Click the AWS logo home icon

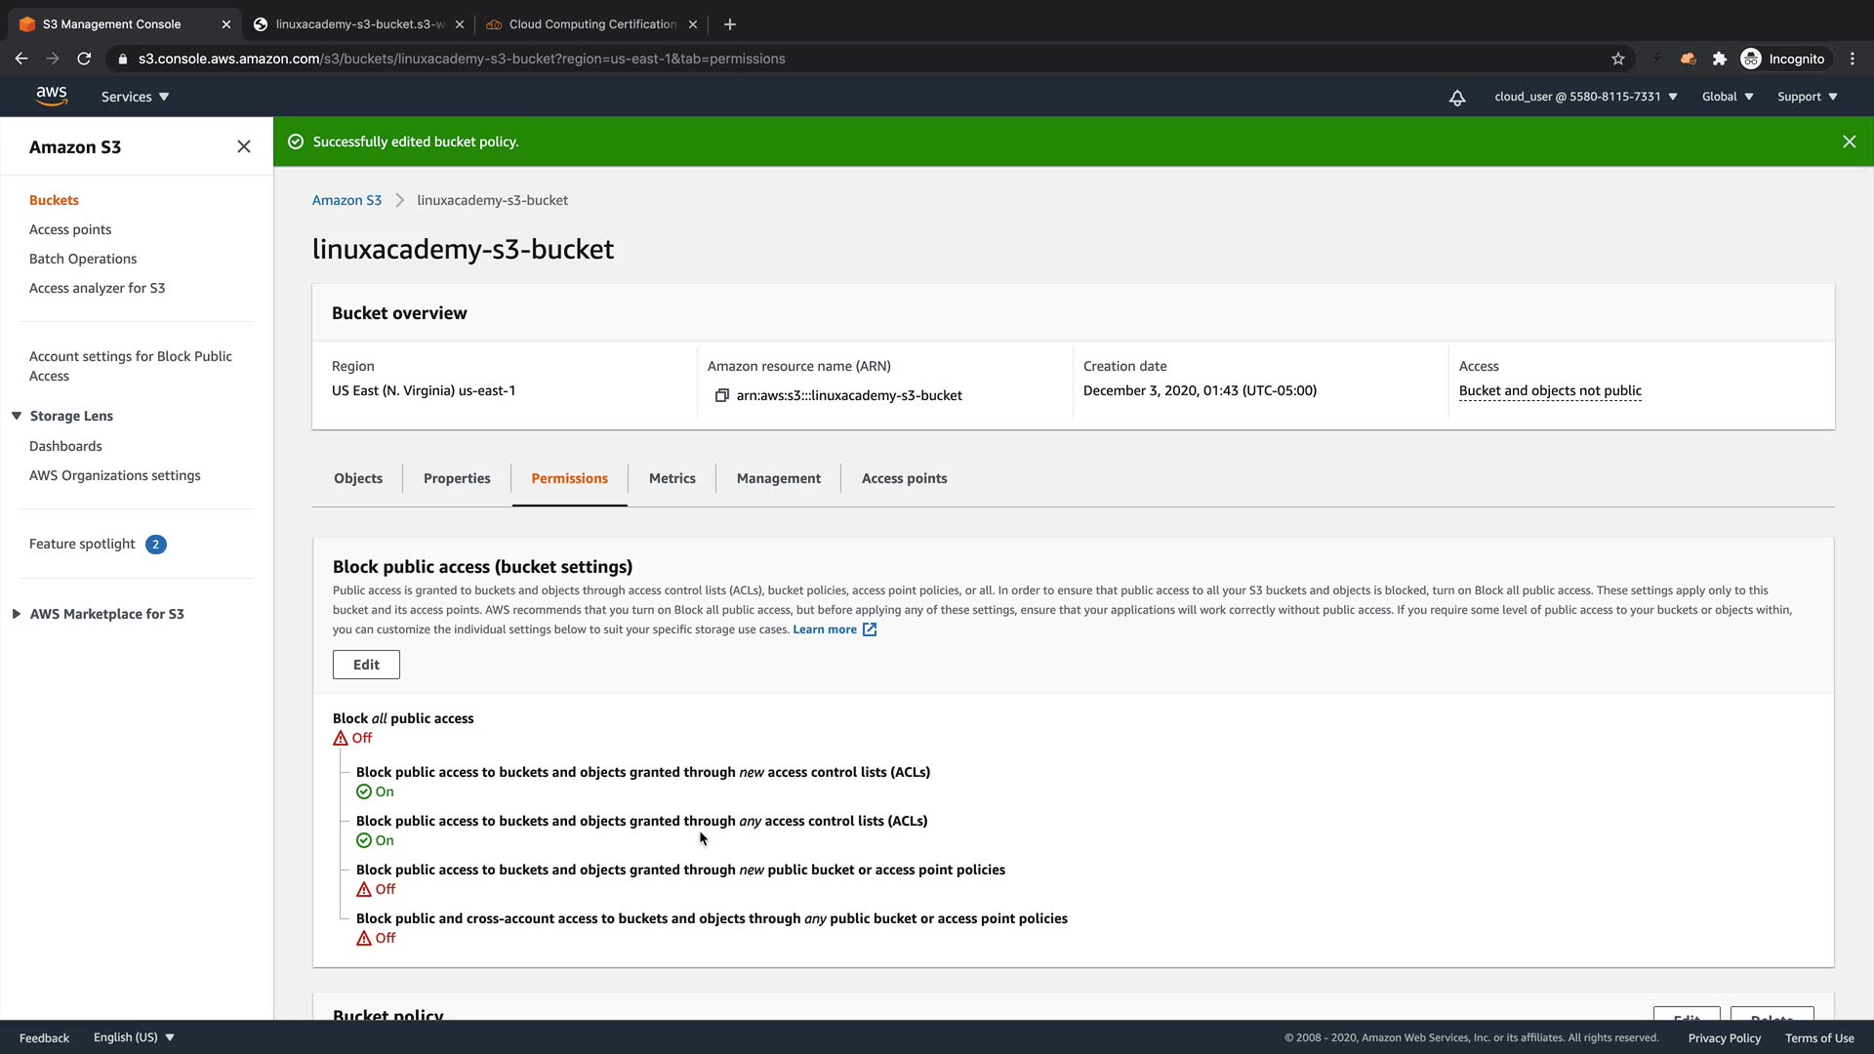pyautogui.click(x=51, y=96)
